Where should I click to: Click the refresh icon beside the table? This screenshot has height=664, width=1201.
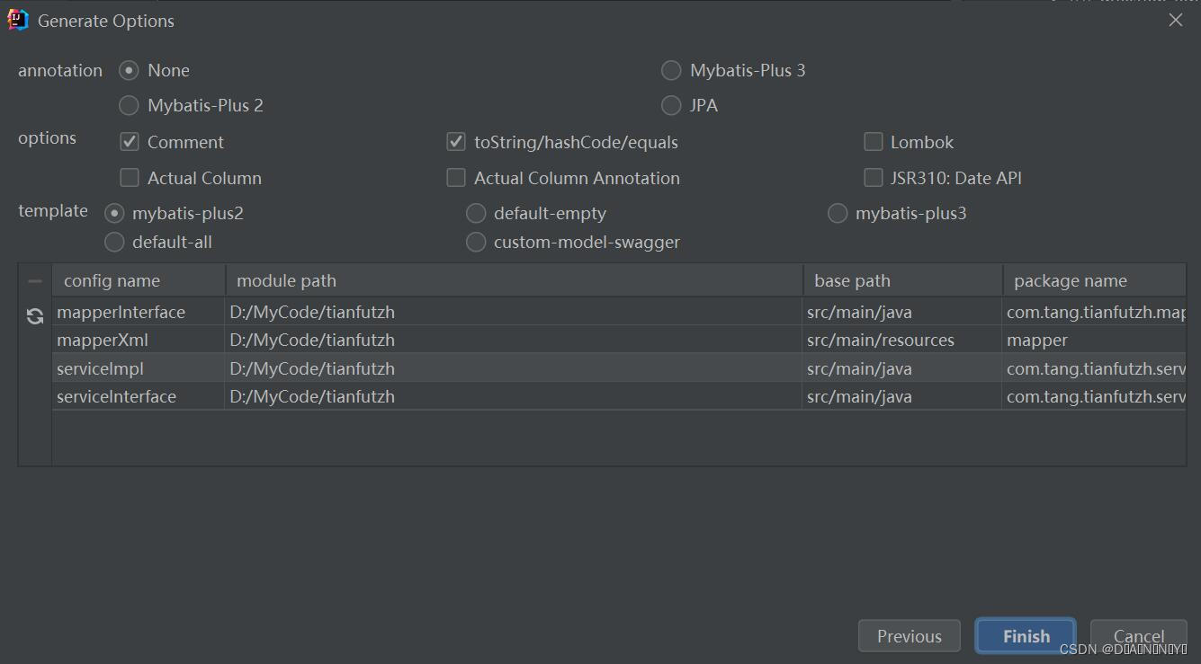tap(35, 316)
